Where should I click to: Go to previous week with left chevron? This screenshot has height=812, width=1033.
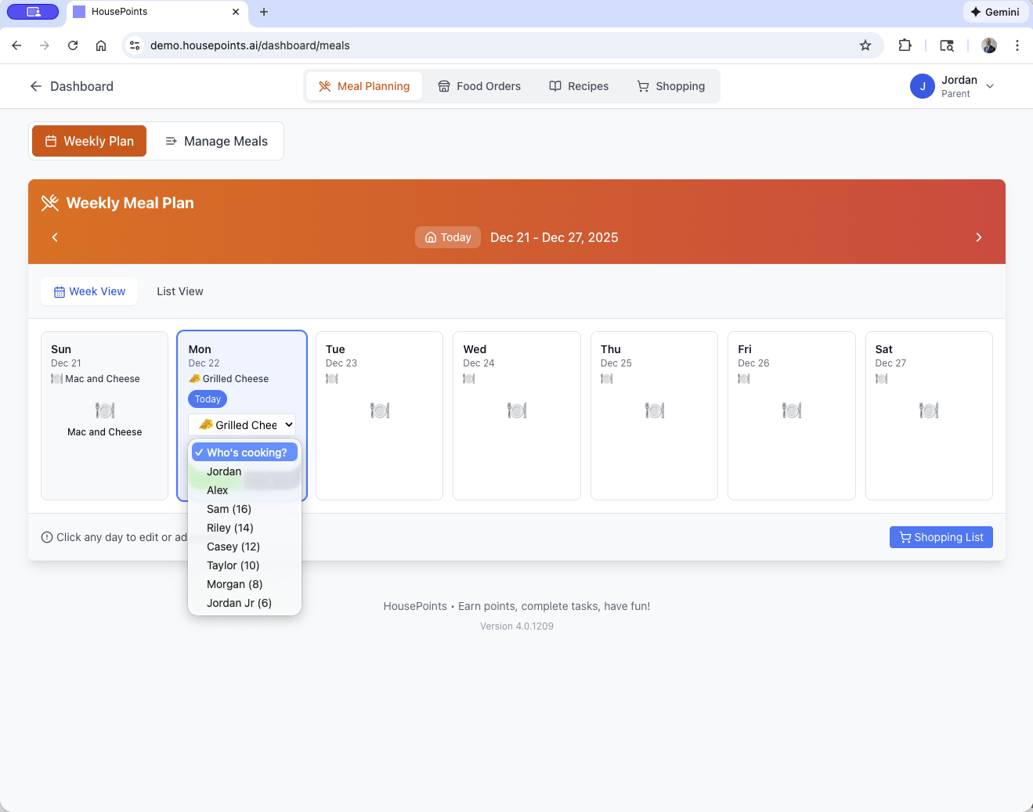[55, 237]
